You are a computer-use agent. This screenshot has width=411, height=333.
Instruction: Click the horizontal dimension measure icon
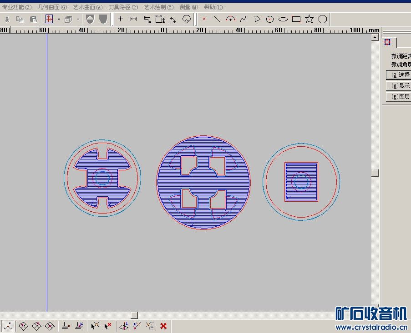point(134,19)
